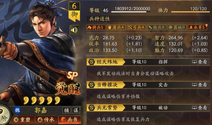Open the 兵书 tab
Image resolution: width=212 pixels, height=125 pixels.
coord(70,120)
